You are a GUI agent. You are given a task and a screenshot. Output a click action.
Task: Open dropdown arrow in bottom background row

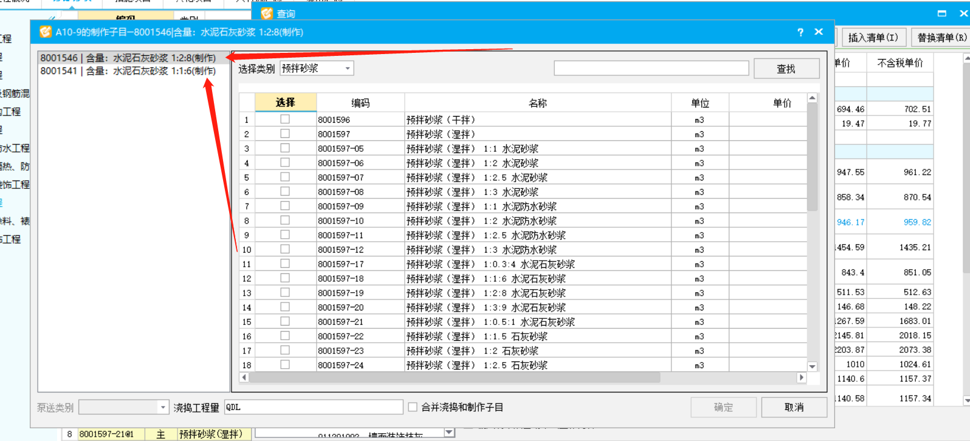click(x=449, y=432)
